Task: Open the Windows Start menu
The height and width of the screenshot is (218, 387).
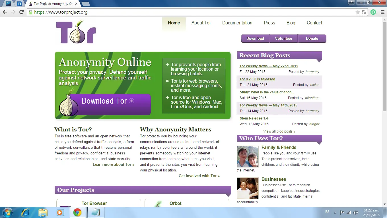Action: 7,212
